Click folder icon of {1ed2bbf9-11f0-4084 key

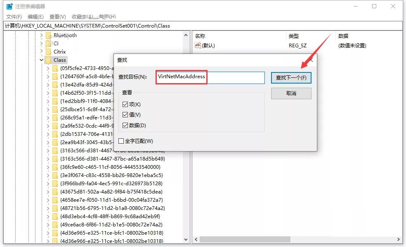(55, 101)
